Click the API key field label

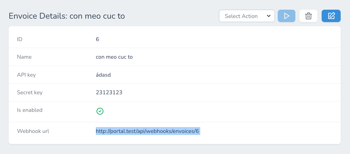[x=26, y=75]
